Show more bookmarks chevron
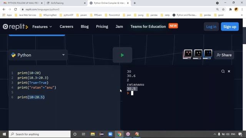The image size is (246, 138). (x=242, y=15)
